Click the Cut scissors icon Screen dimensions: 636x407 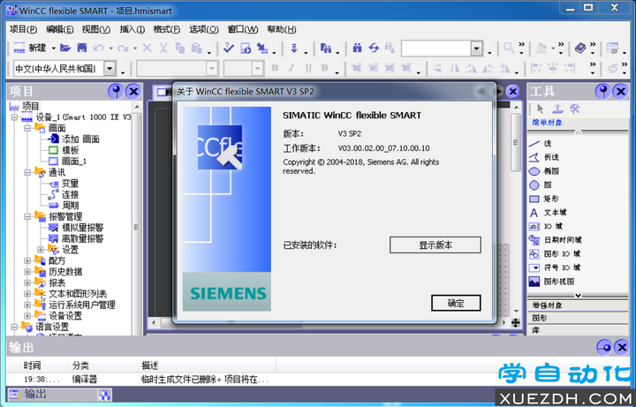click(163, 48)
